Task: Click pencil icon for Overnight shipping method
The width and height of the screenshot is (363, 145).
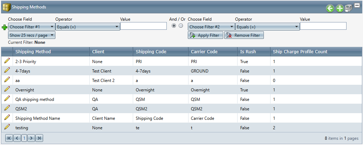Action: (7, 90)
